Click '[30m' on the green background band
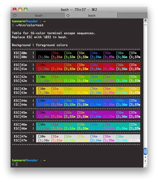This screenshot has height=182, width=158. (42, 77)
